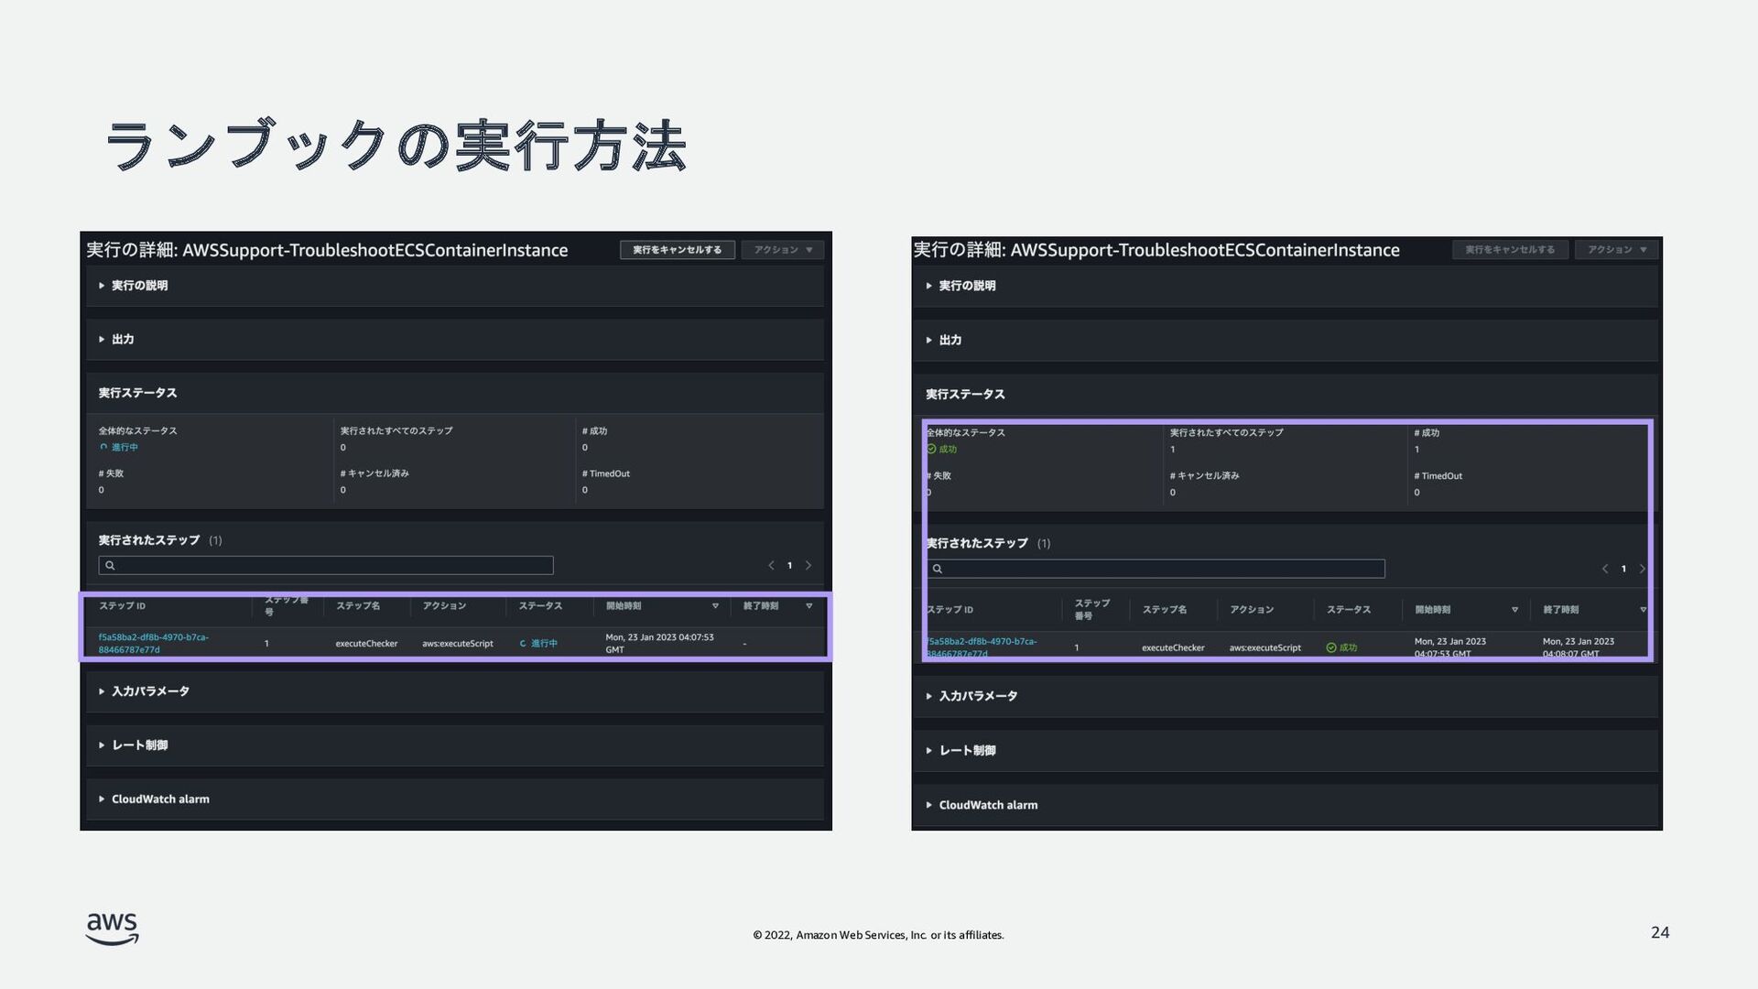Sort by 終了時刻 arrow in right panel
Viewport: 1758px width, 989px height.
(x=1643, y=610)
